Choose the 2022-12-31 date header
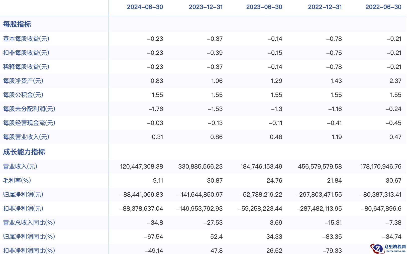 (x=325, y=7)
